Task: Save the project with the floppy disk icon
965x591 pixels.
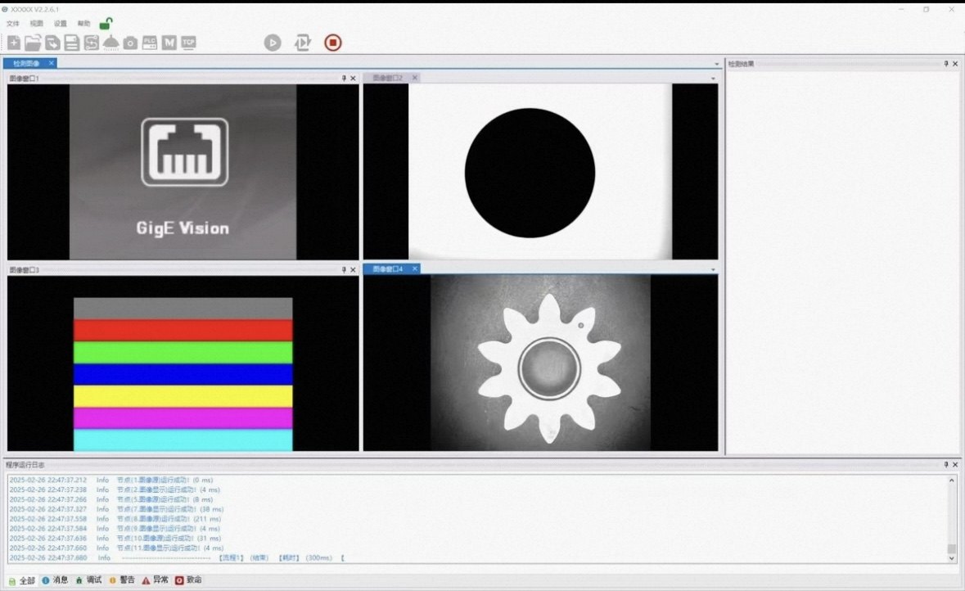Action: (72, 43)
